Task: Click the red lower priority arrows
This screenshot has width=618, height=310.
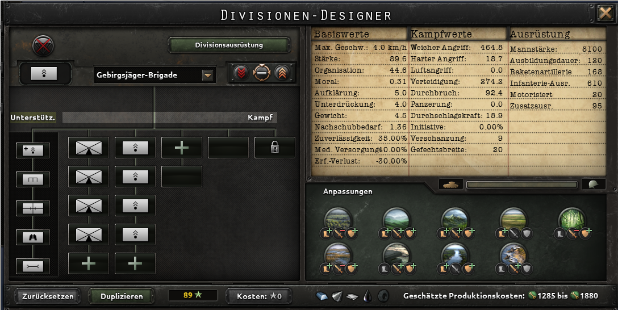Action: click(241, 73)
